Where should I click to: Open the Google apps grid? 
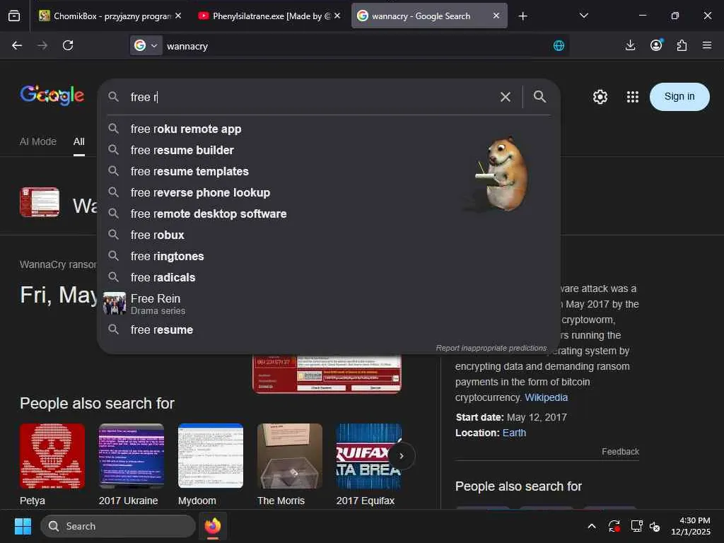[633, 97]
